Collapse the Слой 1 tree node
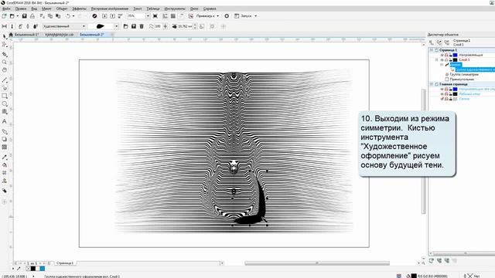 437,60
